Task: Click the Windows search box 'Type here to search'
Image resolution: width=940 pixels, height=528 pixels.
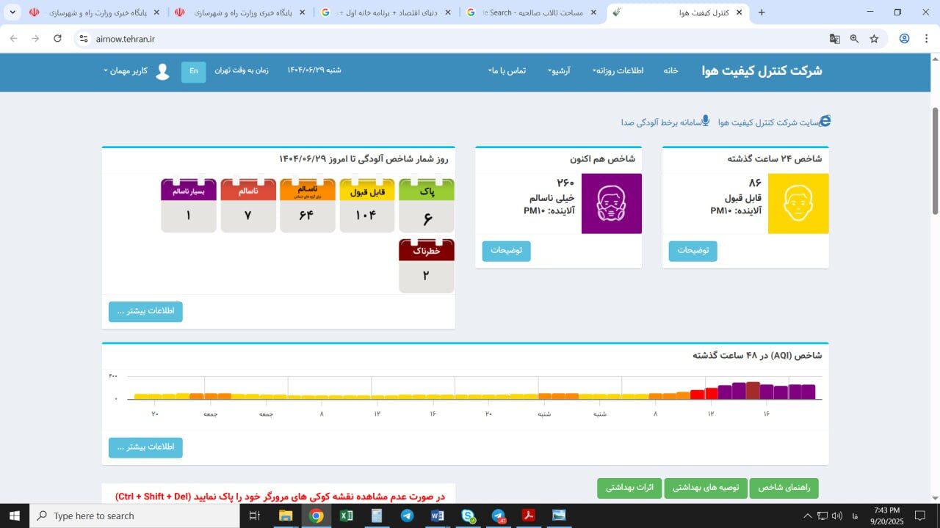Action: tap(134, 516)
